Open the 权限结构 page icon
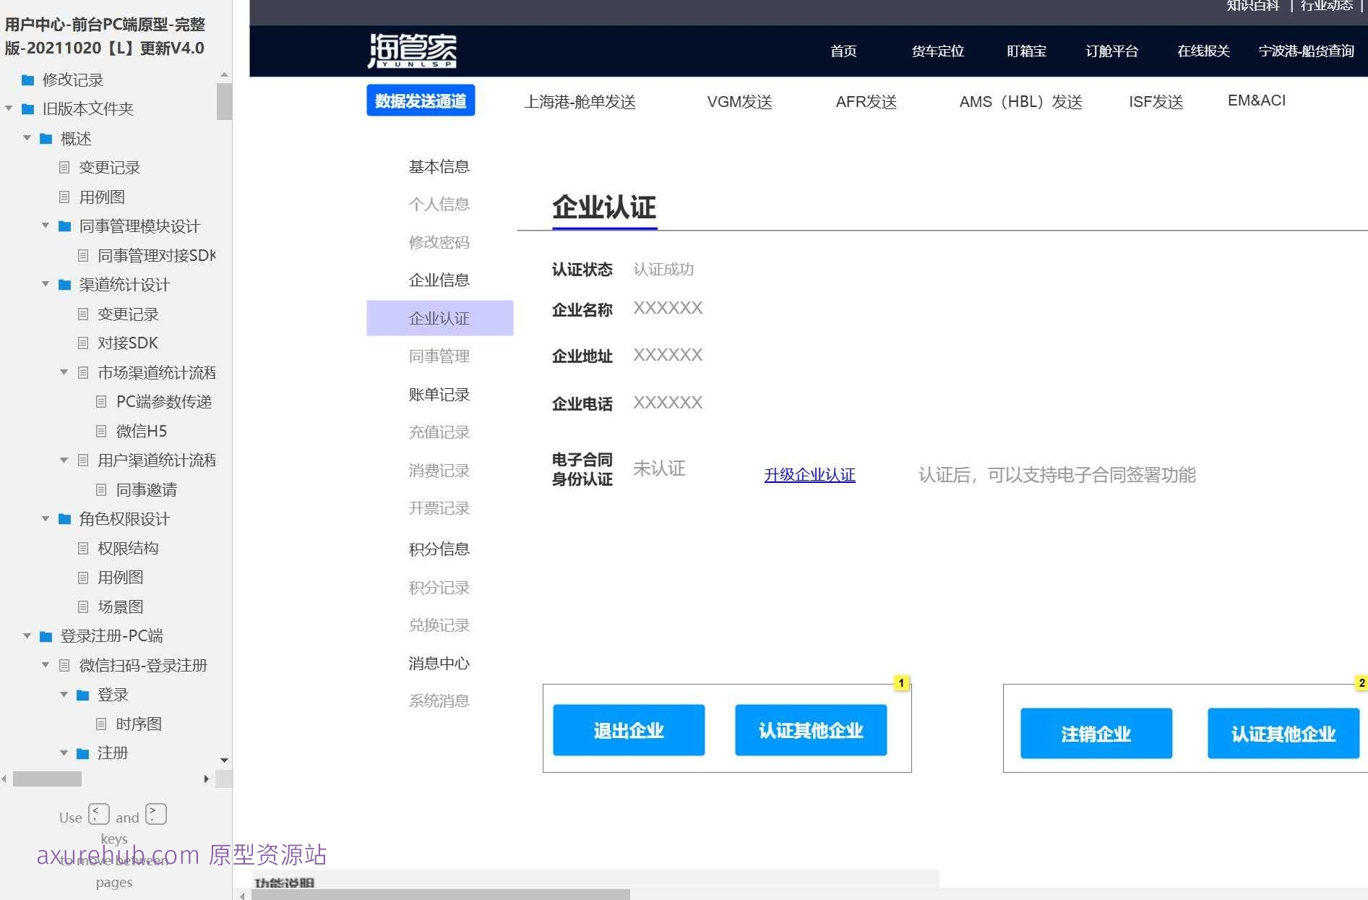The image size is (1368, 900). click(82, 548)
